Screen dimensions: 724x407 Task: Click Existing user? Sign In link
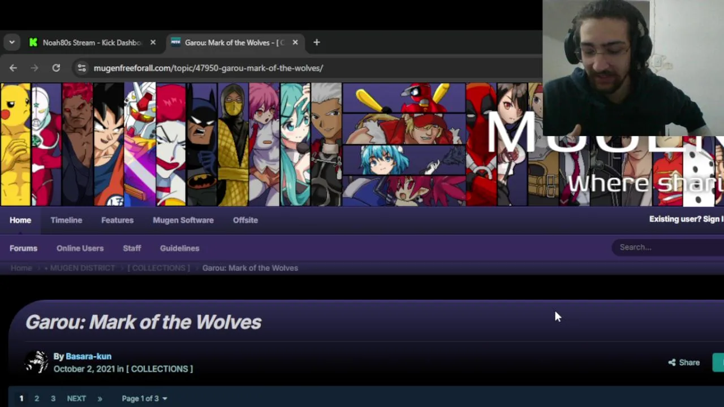coord(687,219)
